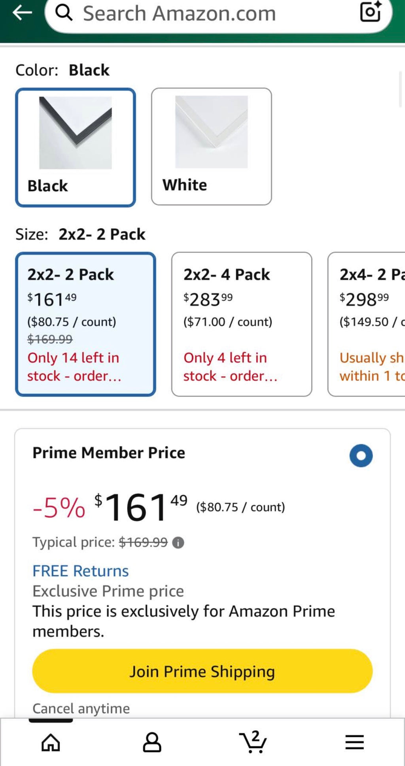Go to Home tab icon

pos(51,742)
